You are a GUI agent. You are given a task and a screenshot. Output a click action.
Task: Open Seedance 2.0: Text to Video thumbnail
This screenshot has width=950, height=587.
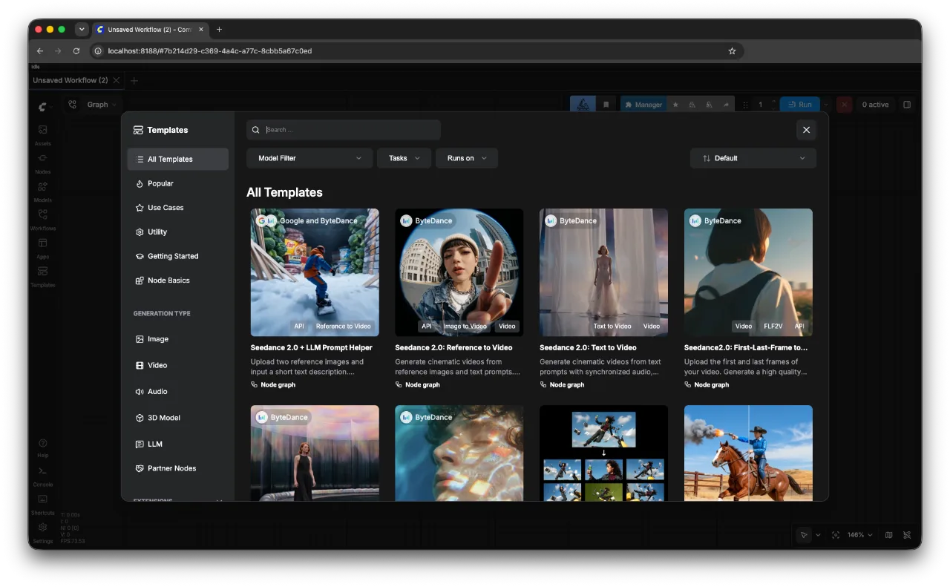pos(603,272)
